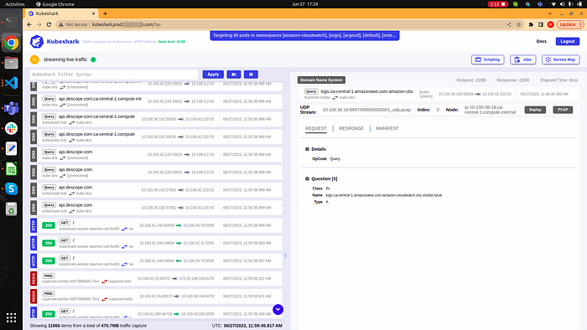This screenshot has width=587, height=330.
Task: Save the filter with the disk icon
Action: (251, 75)
